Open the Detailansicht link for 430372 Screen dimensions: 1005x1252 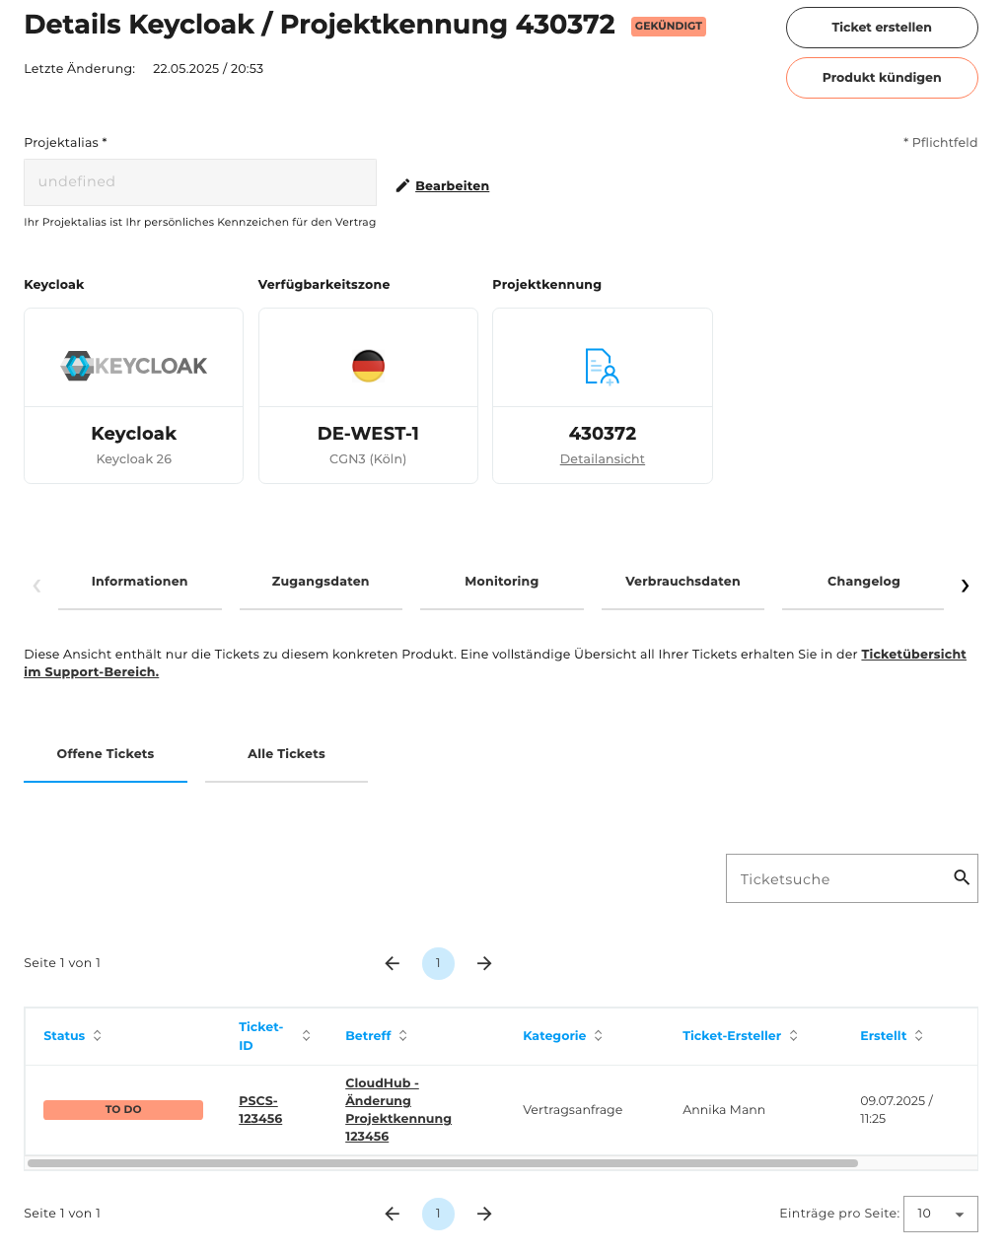(602, 458)
